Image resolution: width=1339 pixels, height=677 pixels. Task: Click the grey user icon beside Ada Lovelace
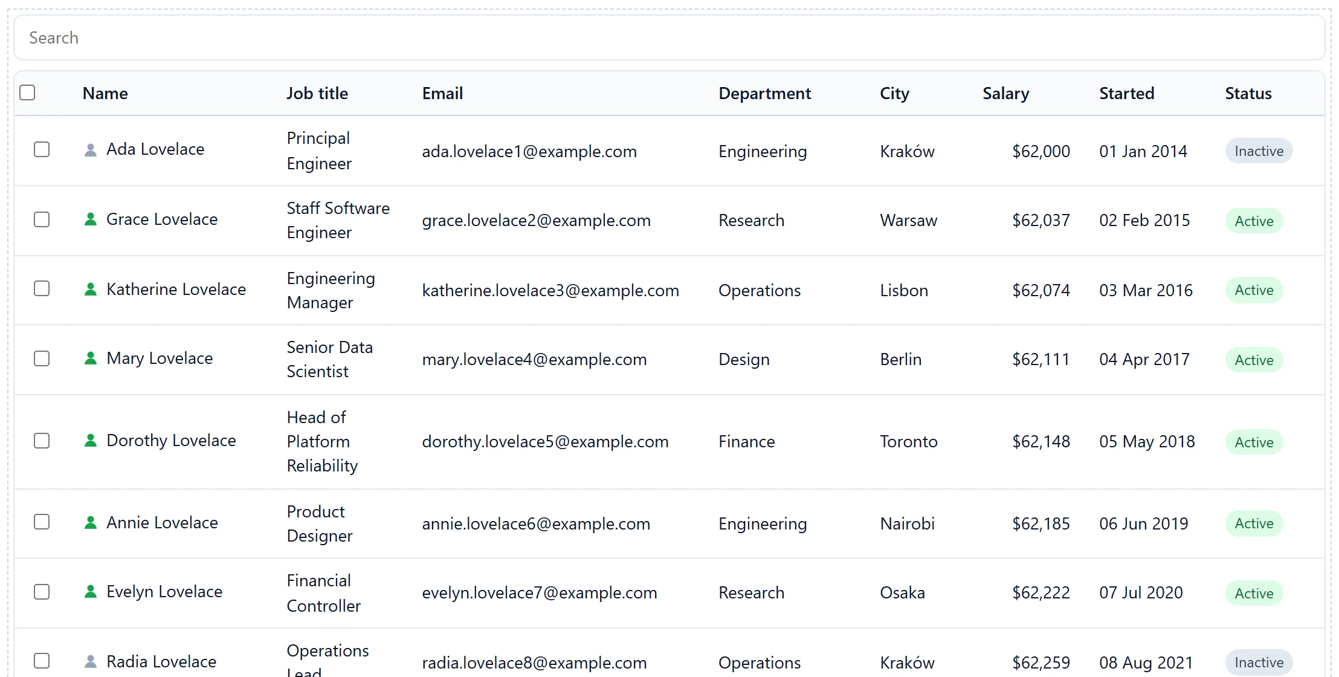pos(90,150)
